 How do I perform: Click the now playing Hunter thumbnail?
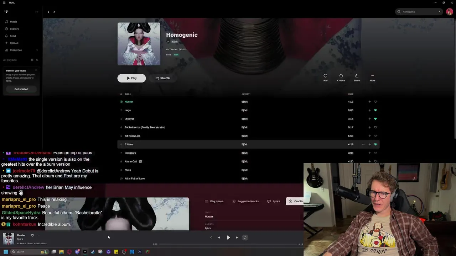tap(9, 239)
